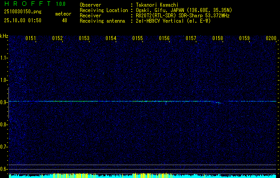This screenshot has width=280, height=178.
Task: Click the gray vertical range bar at left
Action: (9, 103)
